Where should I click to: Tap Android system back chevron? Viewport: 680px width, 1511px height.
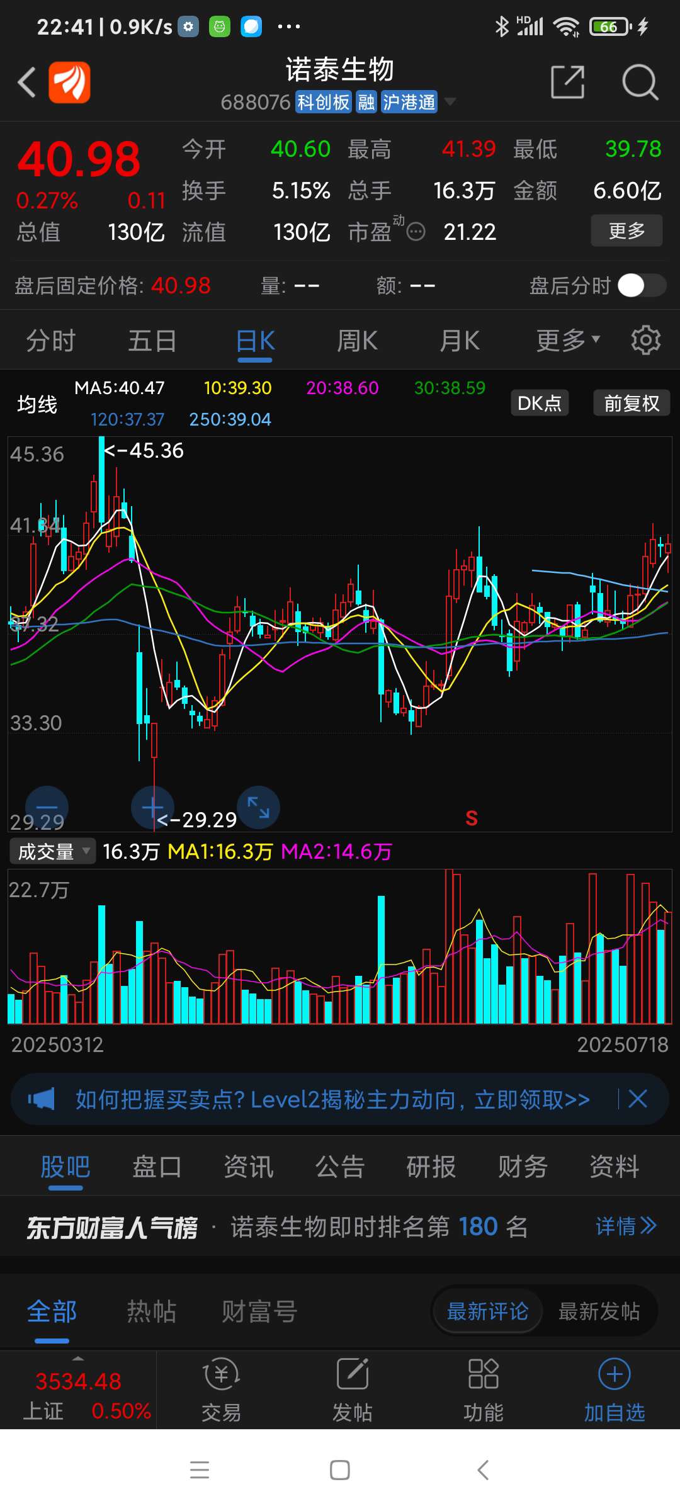coord(482,1469)
